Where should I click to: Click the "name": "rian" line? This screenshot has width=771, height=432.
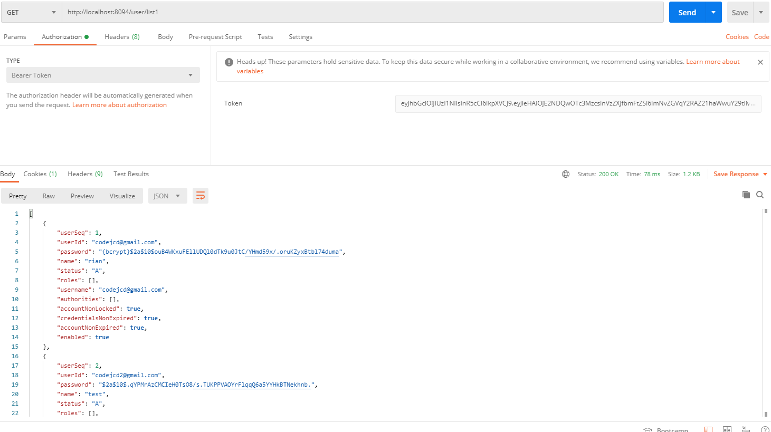coord(83,261)
